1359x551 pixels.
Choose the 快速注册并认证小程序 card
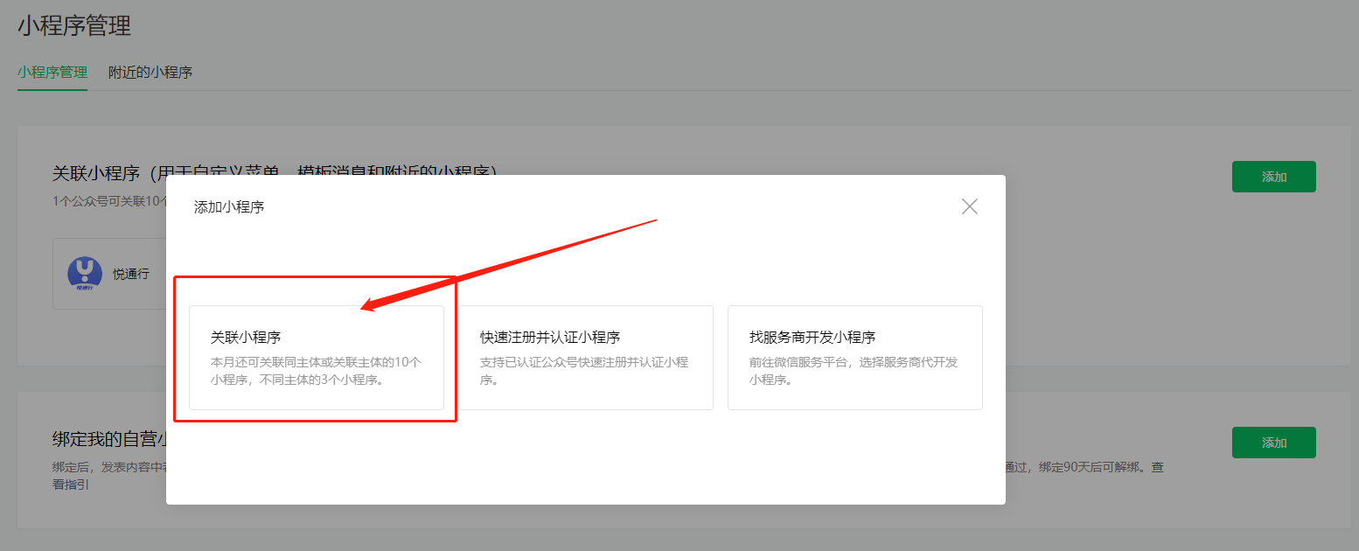click(x=586, y=357)
